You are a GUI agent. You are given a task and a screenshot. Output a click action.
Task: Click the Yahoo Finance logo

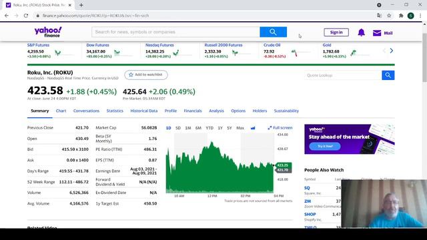click(48, 32)
